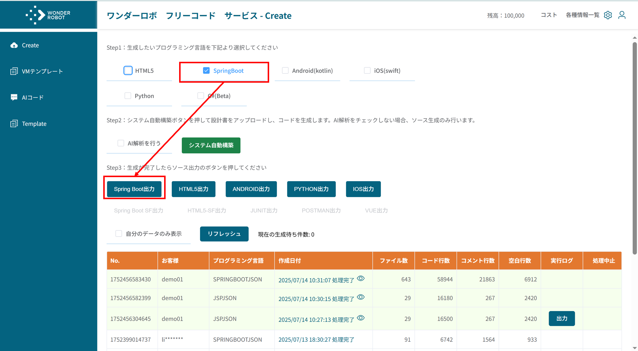The height and width of the screenshot is (351, 638).
Task: Click the Wonder Robot logo
Action: tap(48, 15)
